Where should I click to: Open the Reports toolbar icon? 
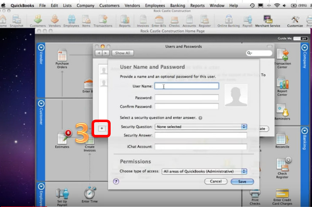pyautogui.click(x=125, y=21)
